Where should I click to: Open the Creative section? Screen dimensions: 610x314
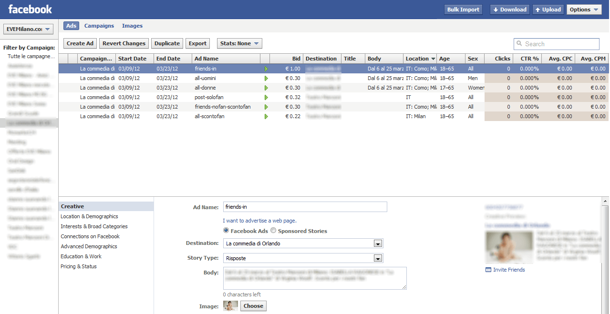pos(106,206)
